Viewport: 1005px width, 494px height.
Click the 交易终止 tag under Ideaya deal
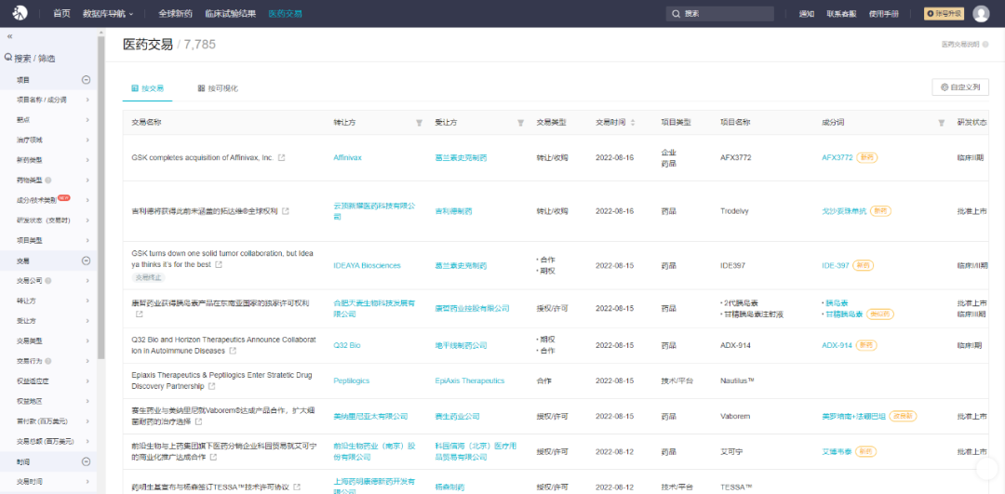coord(149,278)
